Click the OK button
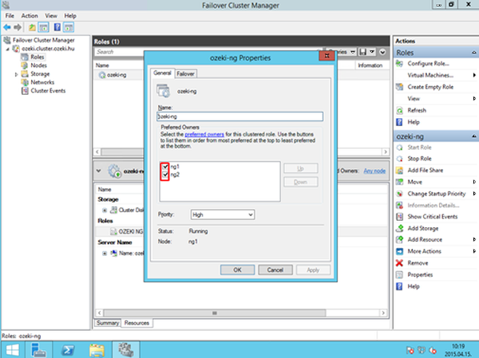 coord(237,269)
